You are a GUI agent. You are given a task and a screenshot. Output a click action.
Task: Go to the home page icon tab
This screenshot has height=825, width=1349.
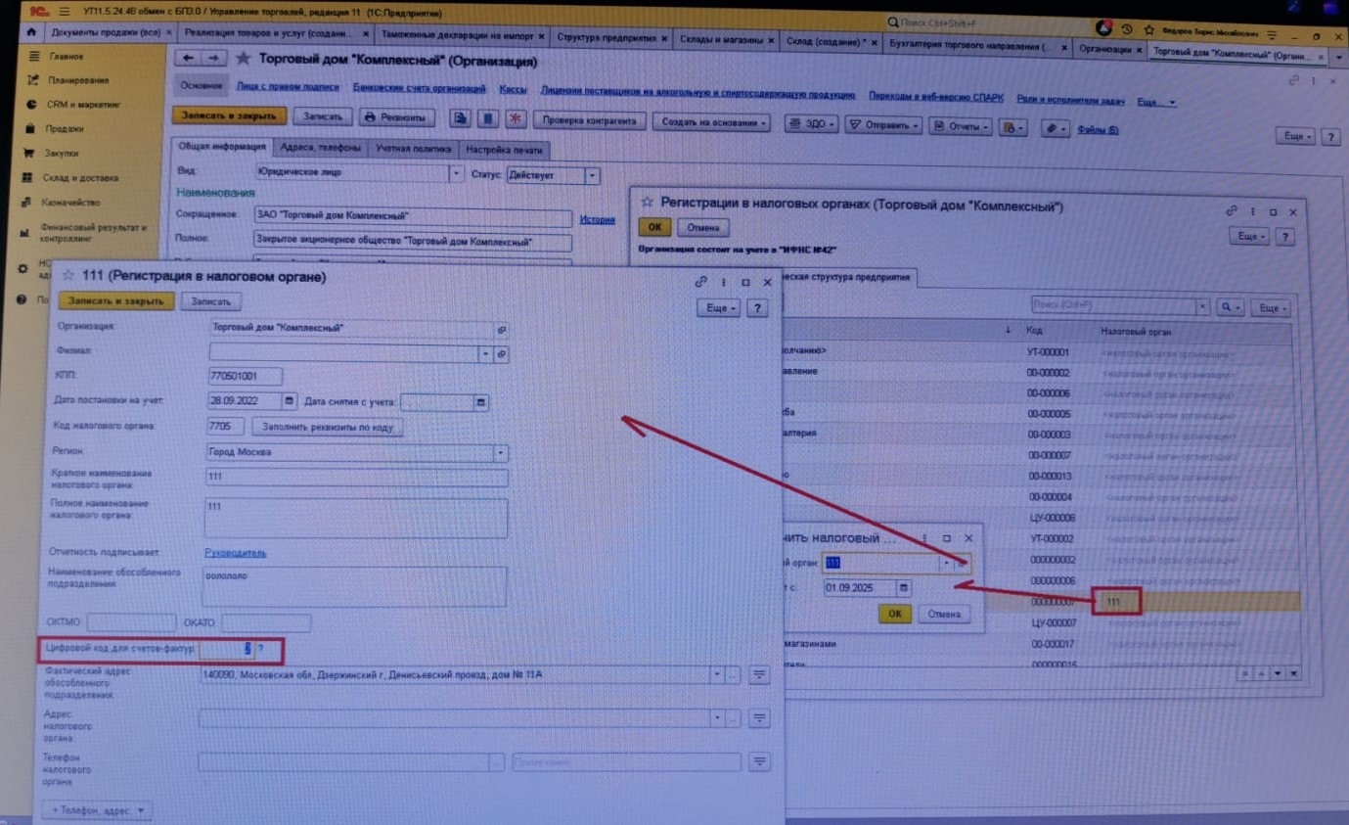pos(32,32)
